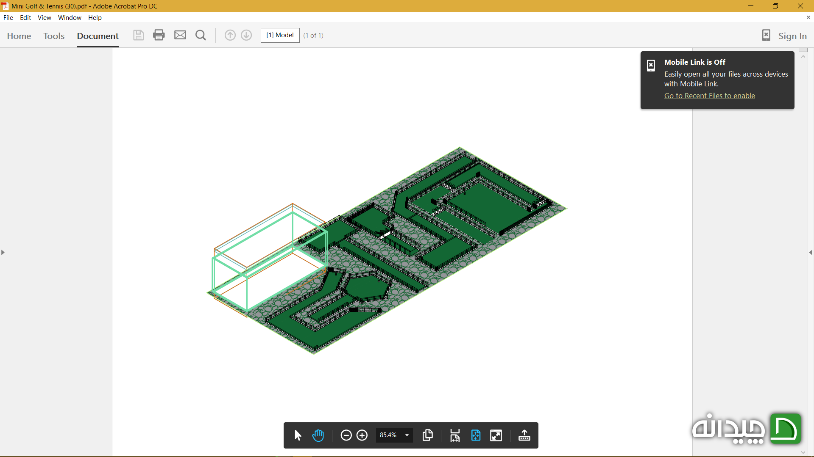Click the mobile icon in notification popup
This screenshot has height=457, width=814.
pyautogui.click(x=651, y=65)
